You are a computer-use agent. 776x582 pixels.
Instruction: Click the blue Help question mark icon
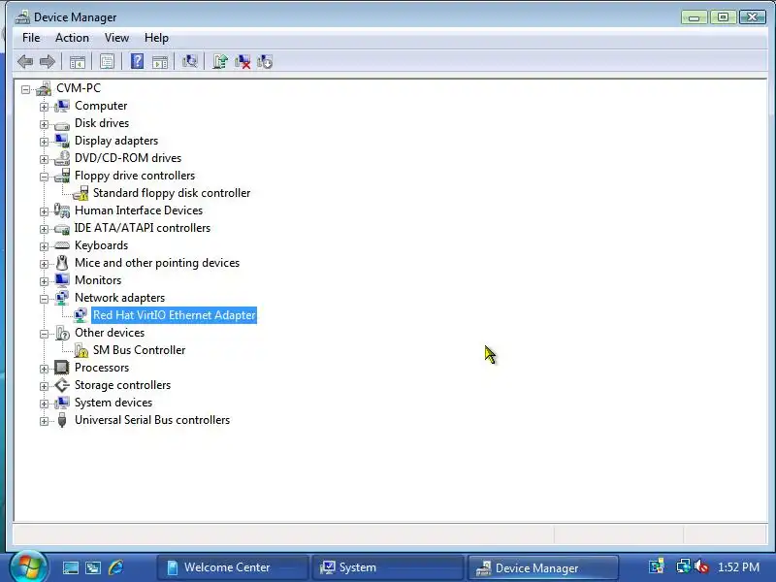(137, 62)
